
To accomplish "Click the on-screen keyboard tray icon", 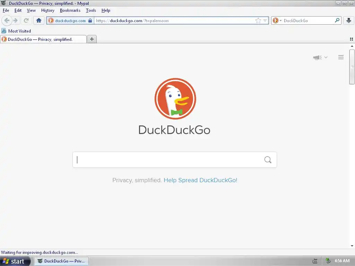I will [x=315, y=261].
